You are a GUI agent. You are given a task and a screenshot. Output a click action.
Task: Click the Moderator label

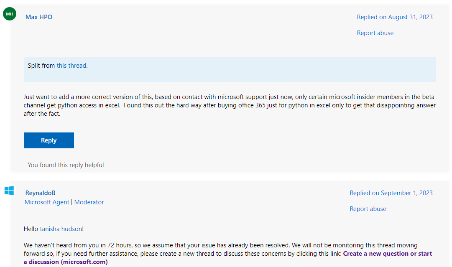[89, 202]
